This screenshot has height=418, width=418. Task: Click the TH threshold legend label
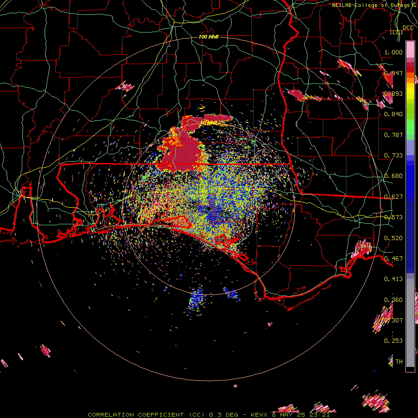coord(399,361)
